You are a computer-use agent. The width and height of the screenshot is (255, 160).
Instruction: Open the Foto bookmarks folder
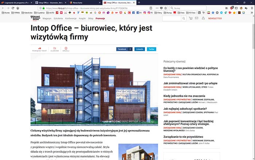click(x=181, y=12)
